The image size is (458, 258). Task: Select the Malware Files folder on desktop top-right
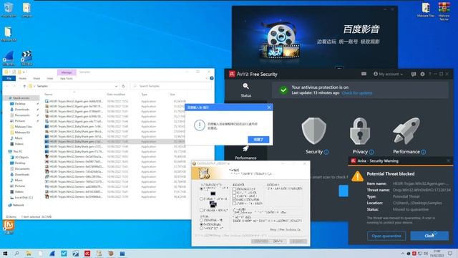[426, 9]
